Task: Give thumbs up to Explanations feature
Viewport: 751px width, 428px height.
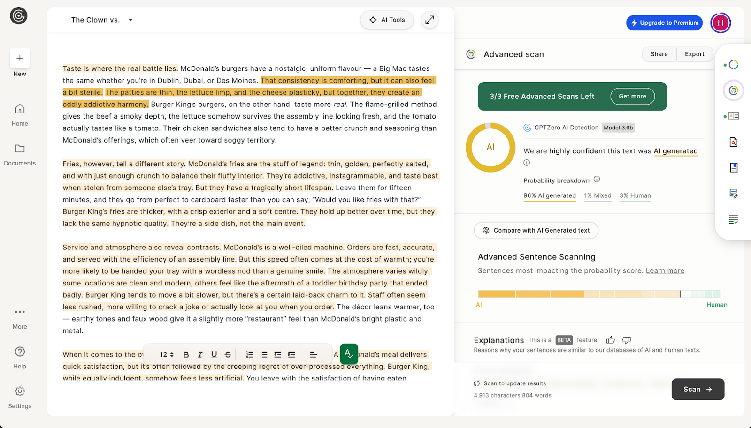Action: [610, 340]
